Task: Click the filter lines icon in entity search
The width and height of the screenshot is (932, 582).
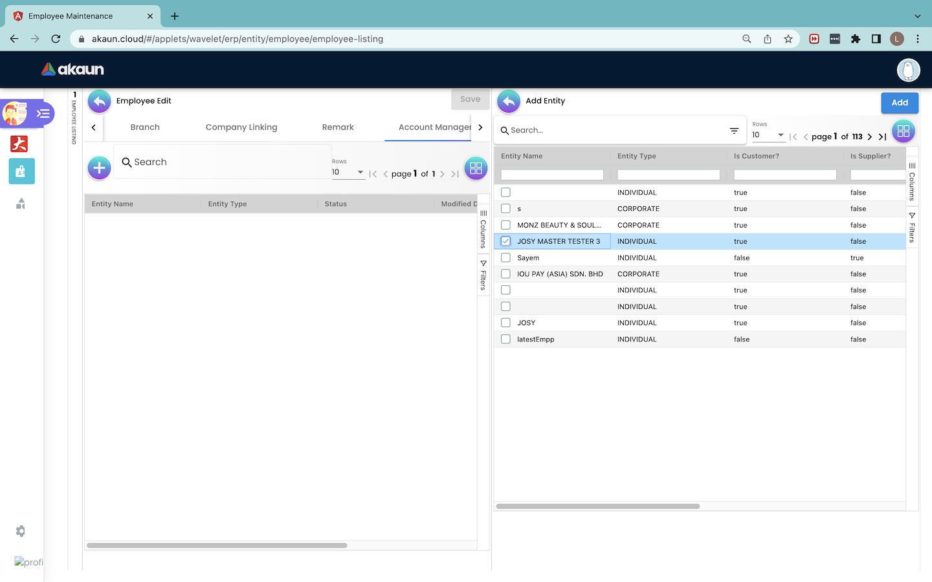Action: pyautogui.click(x=734, y=131)
